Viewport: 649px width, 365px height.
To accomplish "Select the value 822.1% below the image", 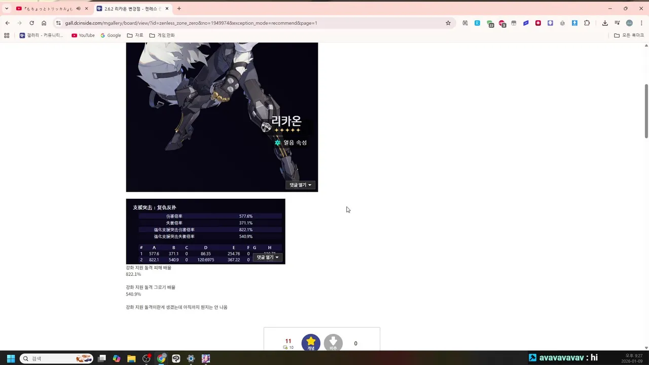I will click(x=133, y=274).
